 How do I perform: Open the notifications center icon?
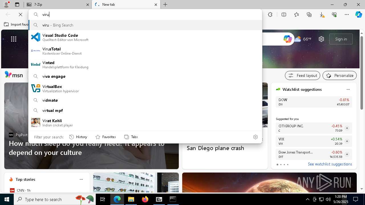tap(356, 199)
